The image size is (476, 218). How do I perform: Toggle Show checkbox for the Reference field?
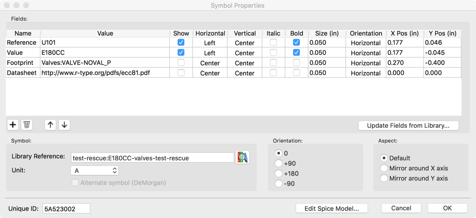click(181, 43)
